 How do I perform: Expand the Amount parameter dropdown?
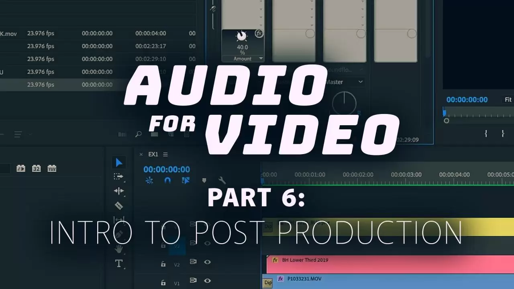261,59
